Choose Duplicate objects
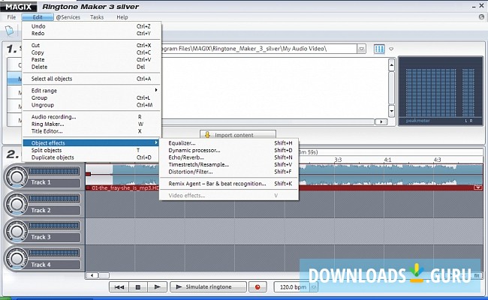The width and height of the screenshot is (488, 300). click(x=92, y=157)
